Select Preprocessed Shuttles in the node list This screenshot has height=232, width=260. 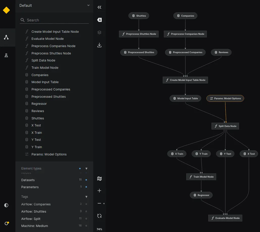48,96
